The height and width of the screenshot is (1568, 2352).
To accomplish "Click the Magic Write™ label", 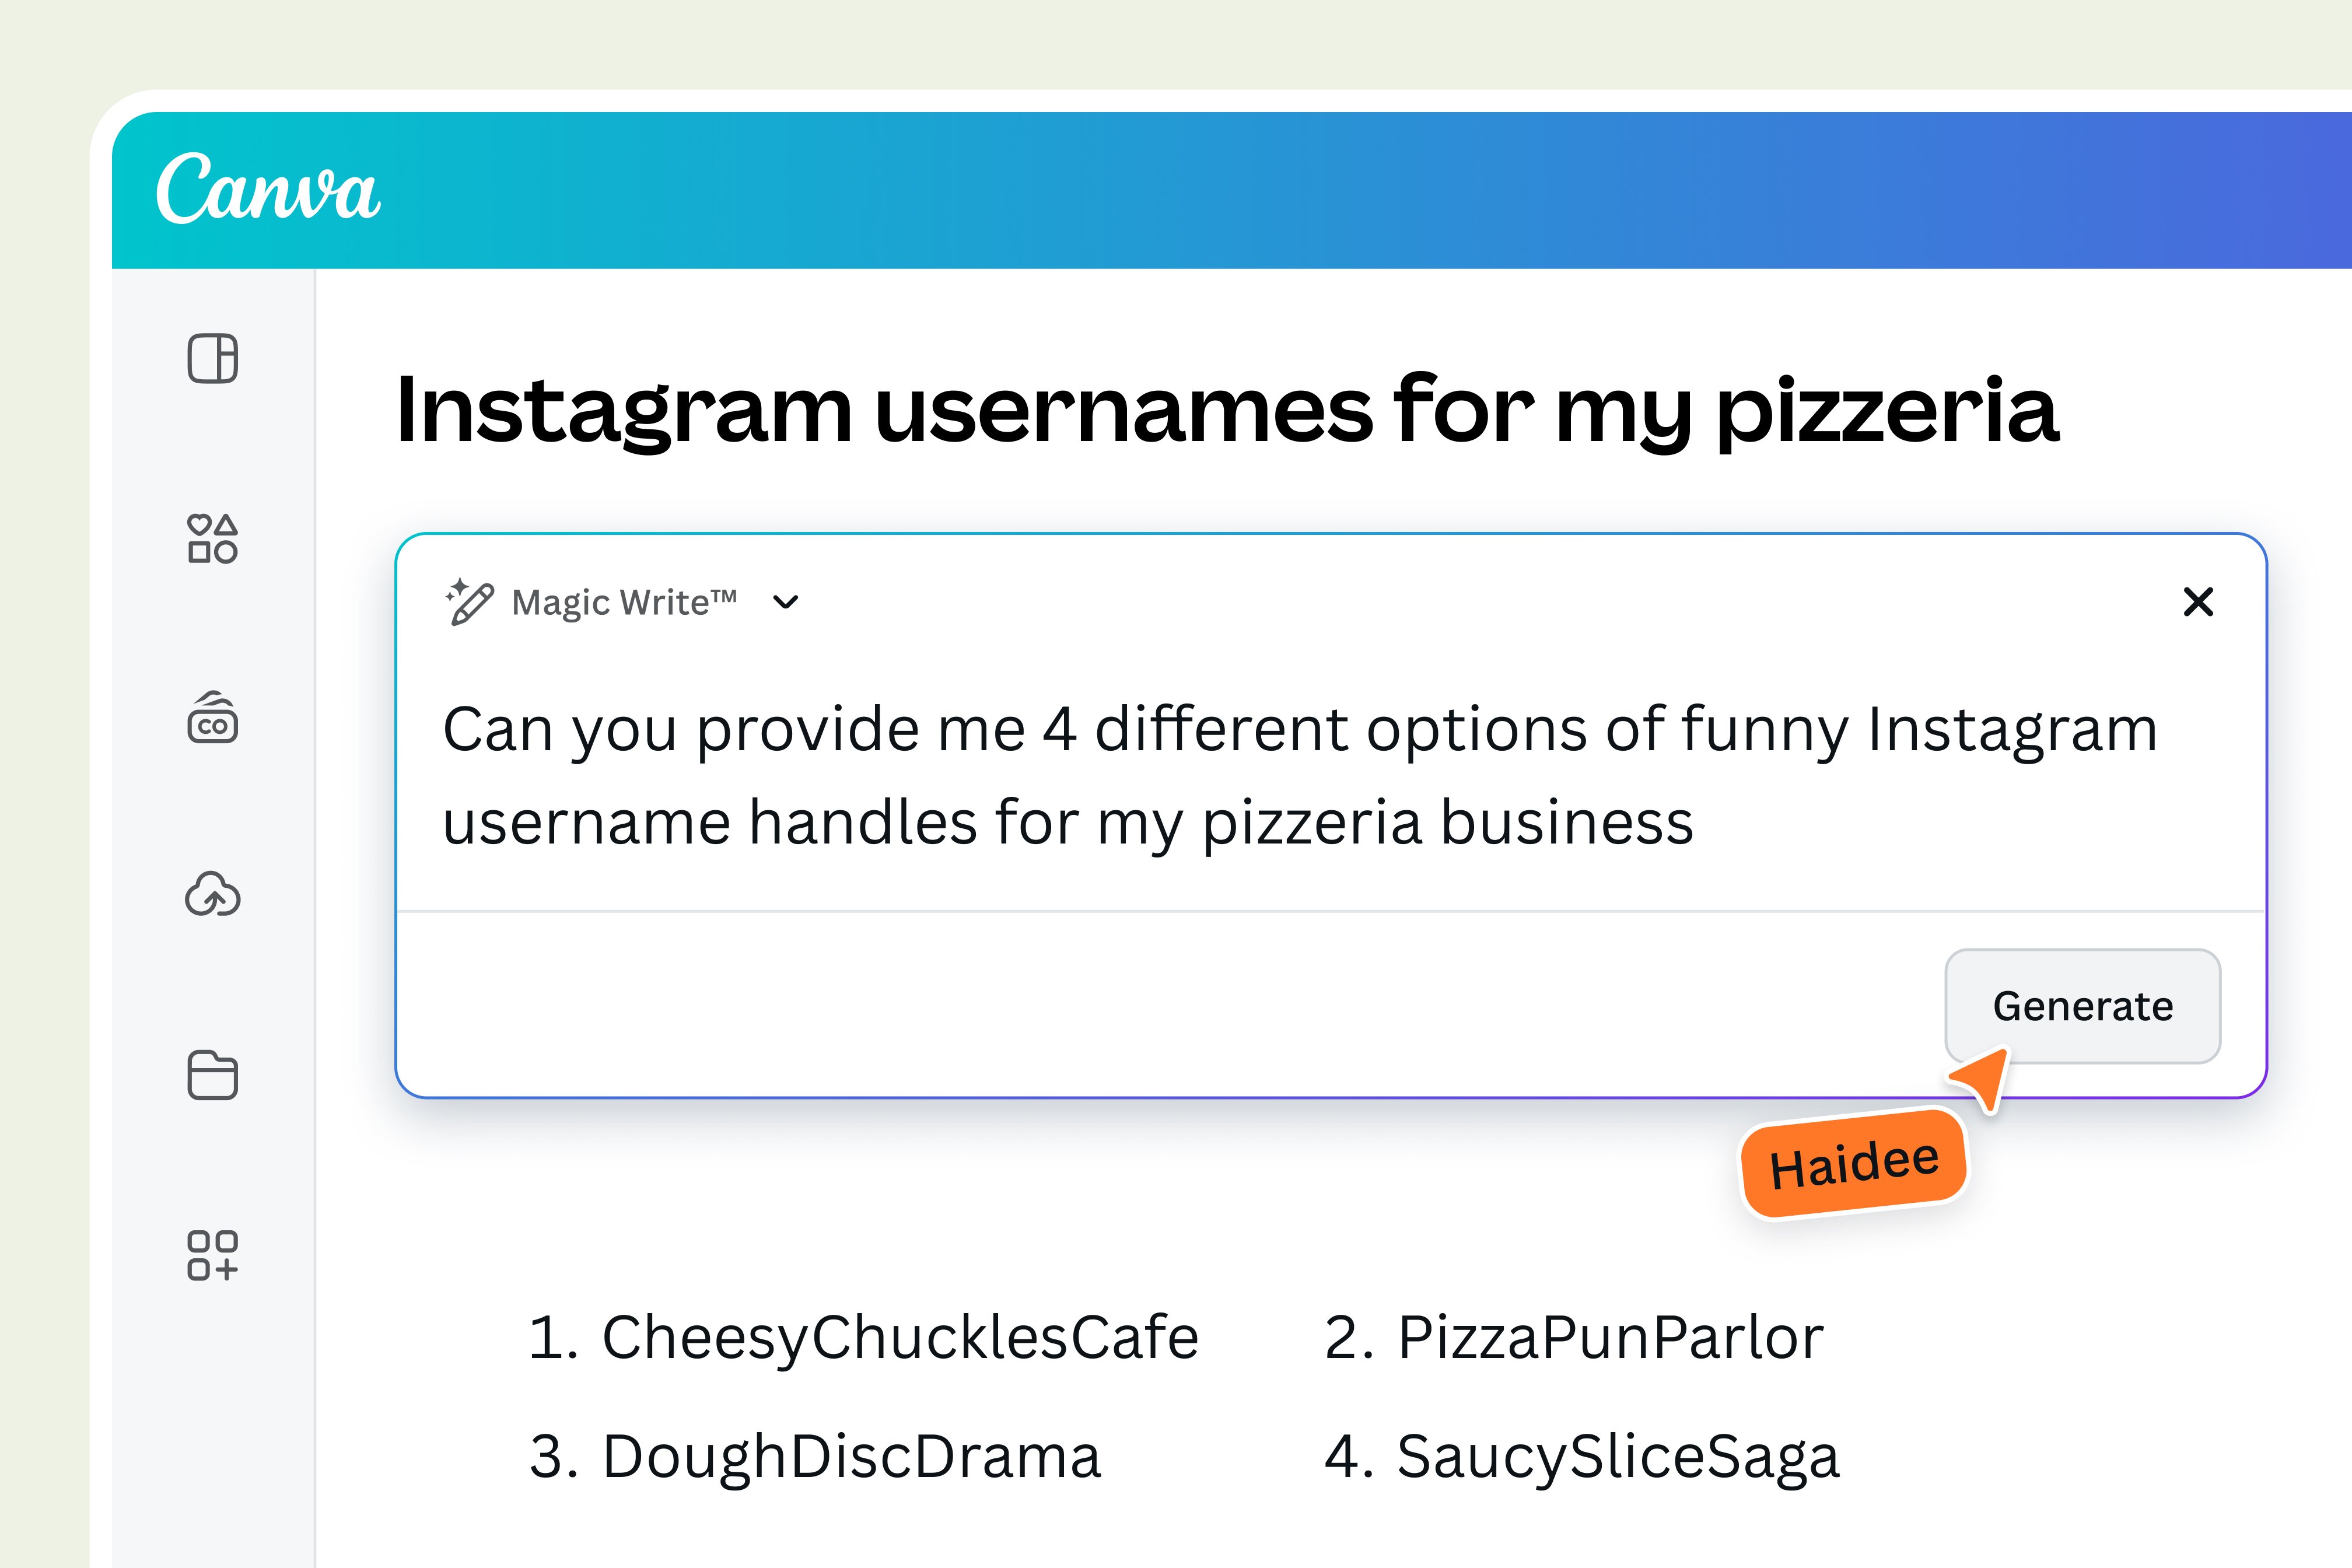I will (625, 601).
